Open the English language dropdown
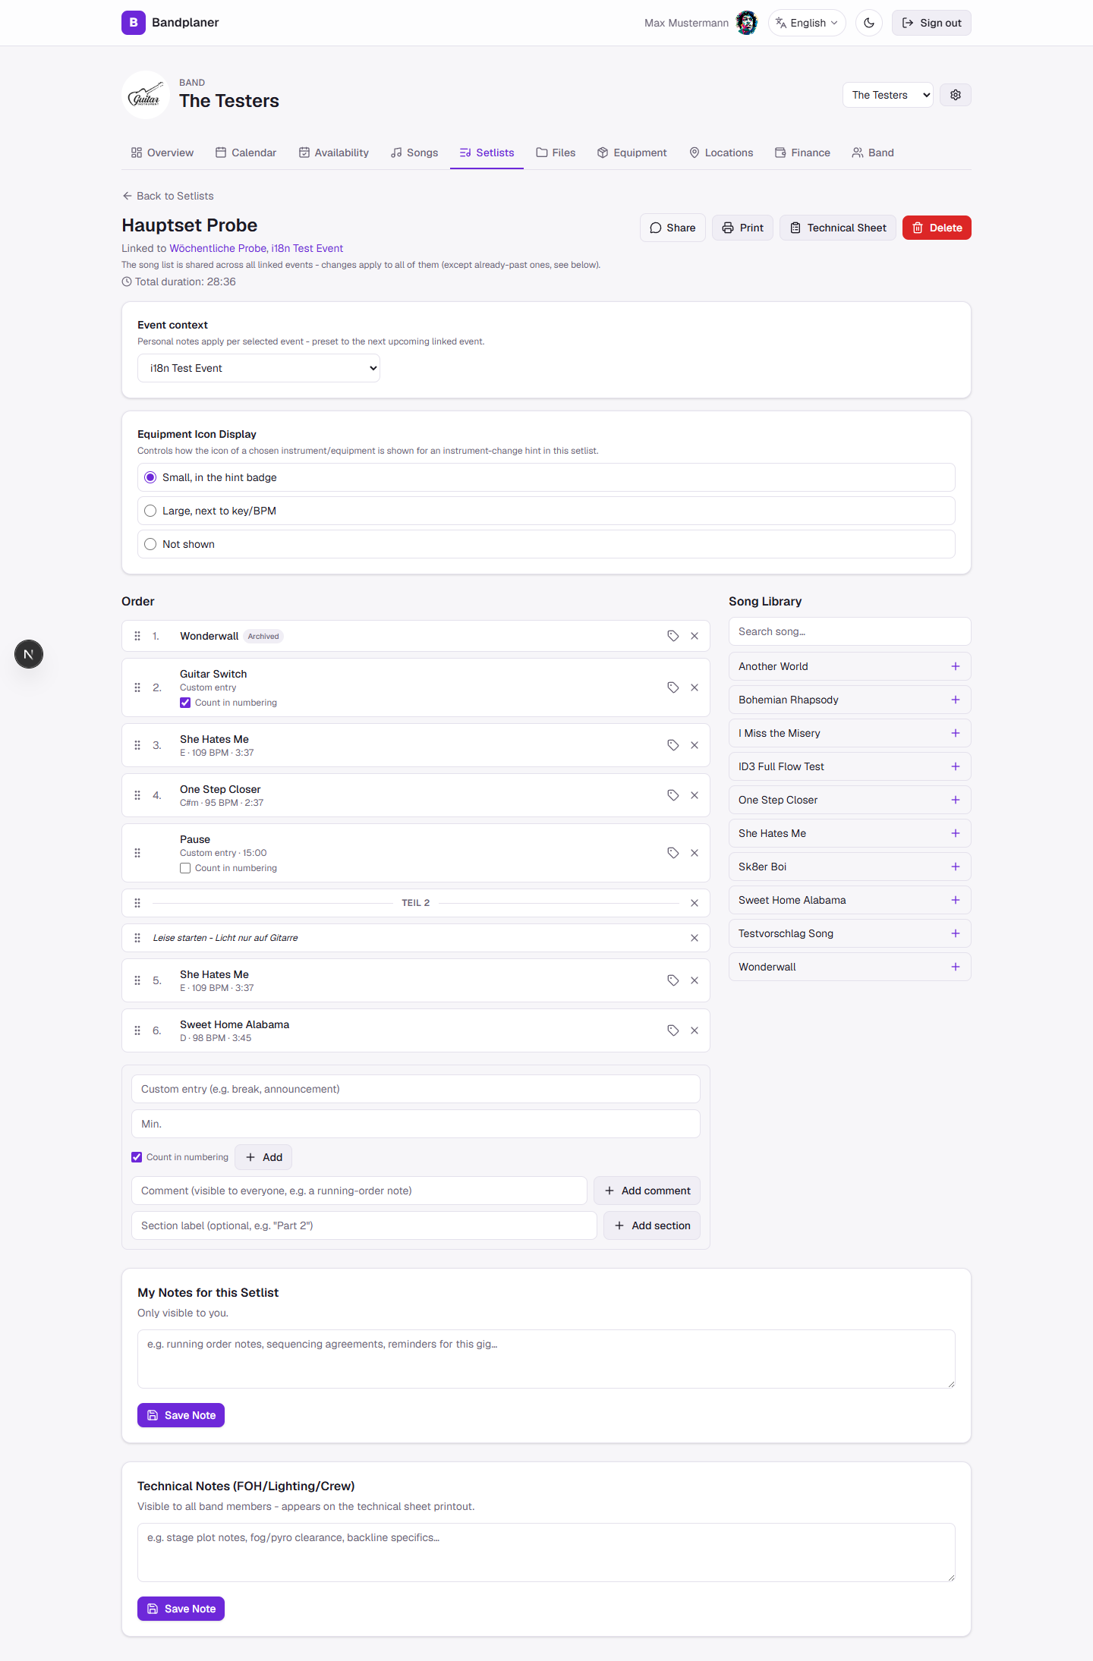 pos(807,23)
